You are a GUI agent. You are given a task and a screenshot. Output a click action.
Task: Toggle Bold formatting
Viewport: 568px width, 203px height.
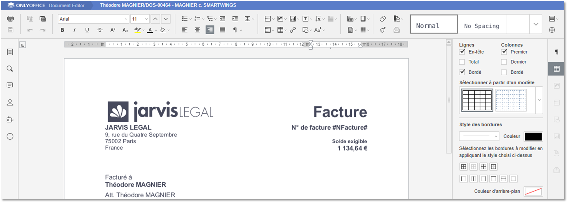(x=62, y=30)
